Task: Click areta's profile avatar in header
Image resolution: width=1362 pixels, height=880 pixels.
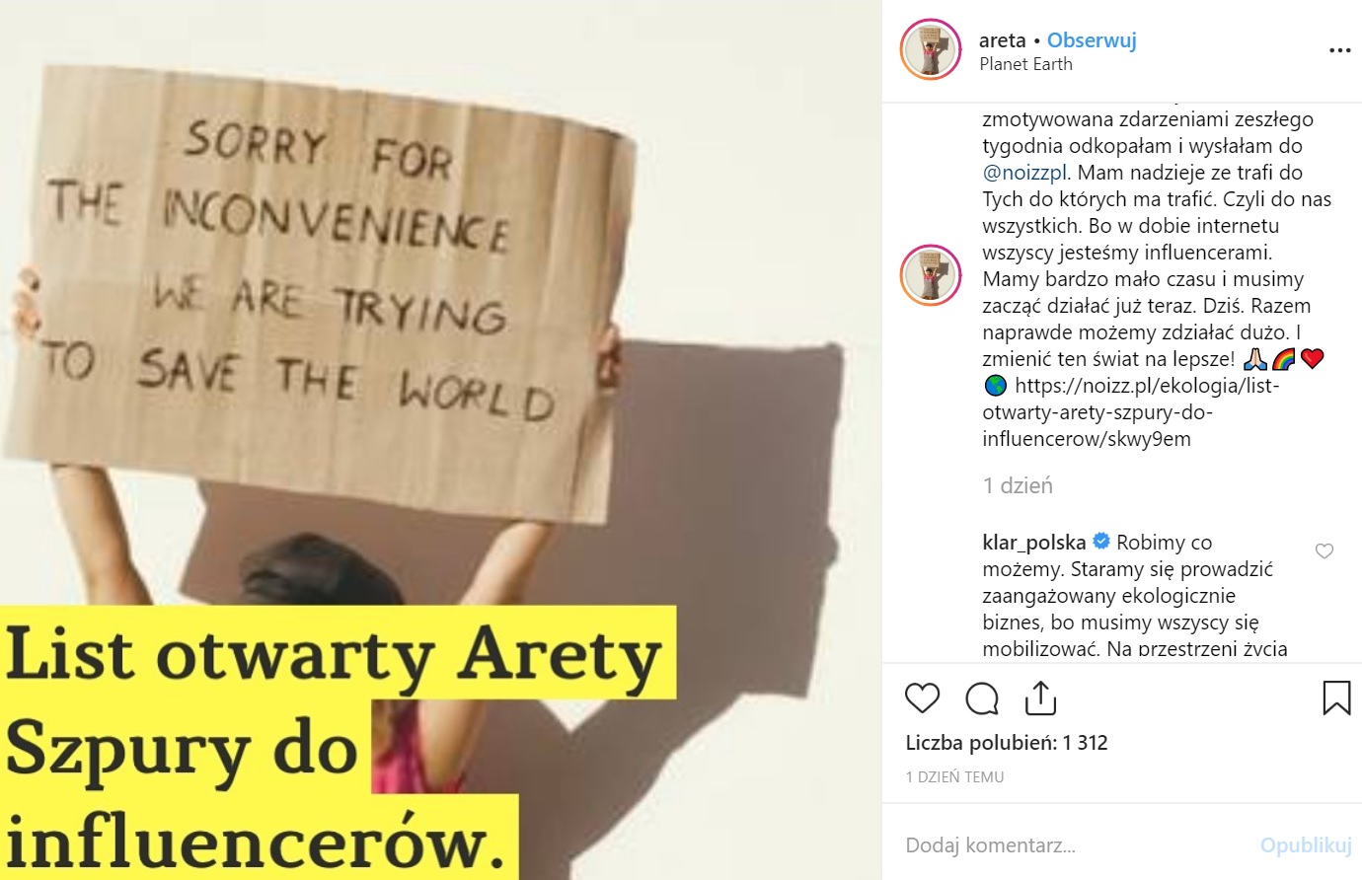Action: pos(931,49)
